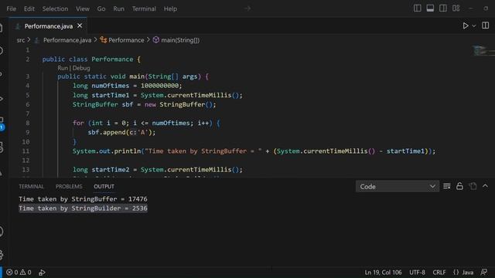Open the Run menu
495x278 pixels.
(x=118, y=8)
